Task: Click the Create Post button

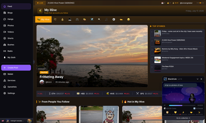Action: tap(16, 68)
